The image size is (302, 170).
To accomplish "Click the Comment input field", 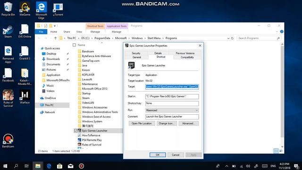I will pos(172,117).
